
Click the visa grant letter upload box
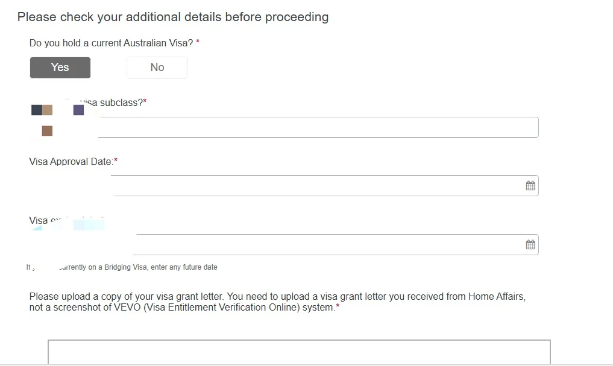(299, 352)
